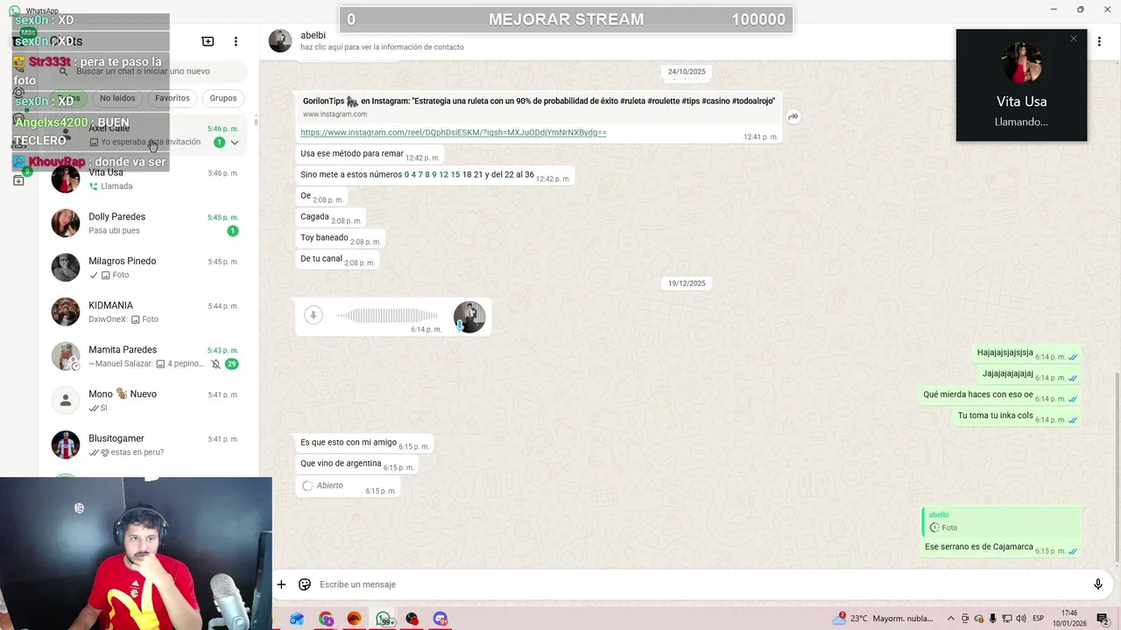The image size is (1121, 630).
Task: Expand the Axel Calle chat options chevron
Action: (234, 143)
